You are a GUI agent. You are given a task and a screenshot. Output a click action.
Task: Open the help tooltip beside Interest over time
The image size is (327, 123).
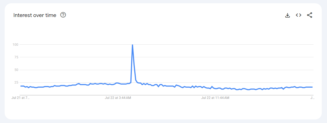pos(63,15)
